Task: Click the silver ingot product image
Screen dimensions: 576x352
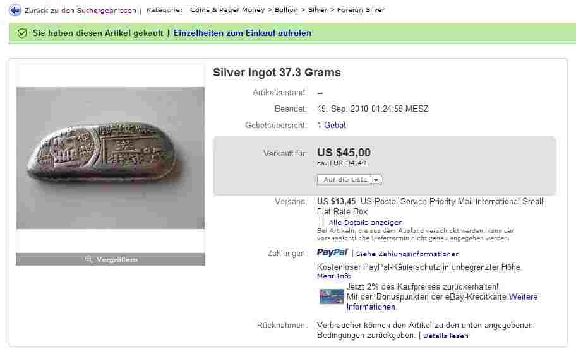Action: click(x=111, y=158)
